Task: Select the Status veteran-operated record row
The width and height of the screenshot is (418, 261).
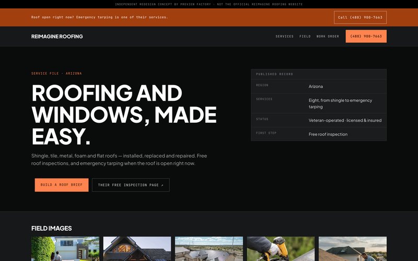Action: (319, 120)
